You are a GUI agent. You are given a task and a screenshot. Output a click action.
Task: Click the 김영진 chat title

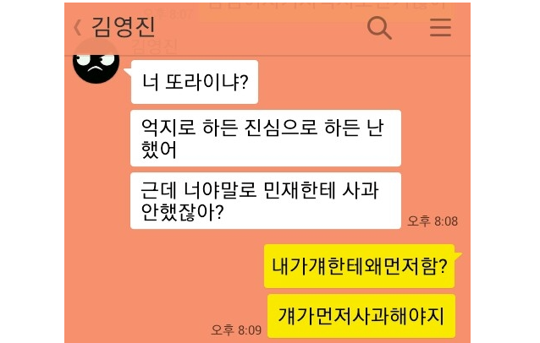[x=124, y=27]
